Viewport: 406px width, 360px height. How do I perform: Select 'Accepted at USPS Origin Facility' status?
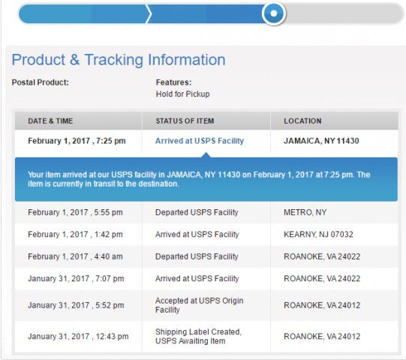[199, 305]
